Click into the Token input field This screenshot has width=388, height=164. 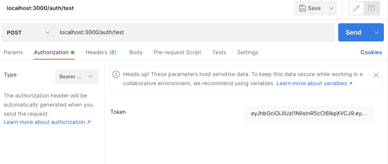coord(309,114)
